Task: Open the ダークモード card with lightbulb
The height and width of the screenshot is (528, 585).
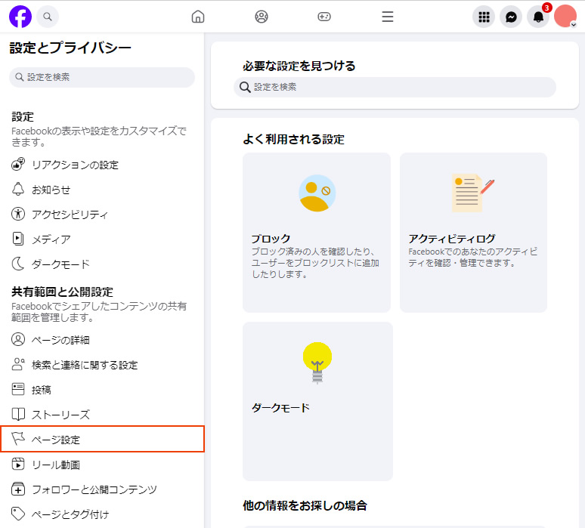Action: (x=317, y=401)
